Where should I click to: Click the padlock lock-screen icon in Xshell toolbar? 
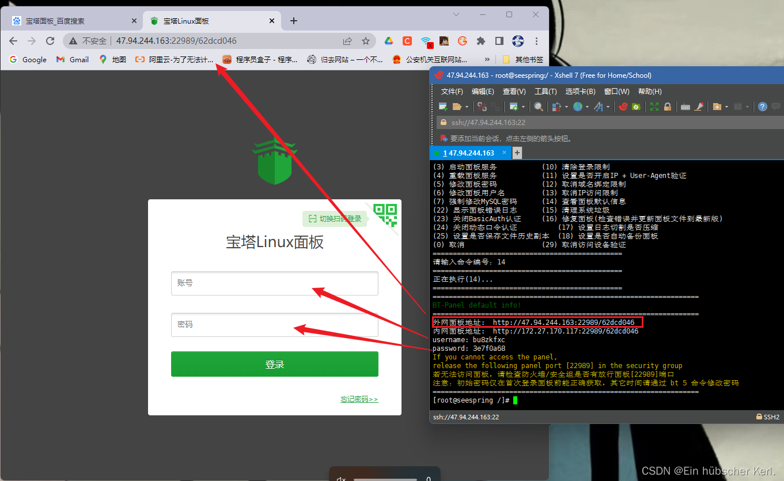pyautogui.click(x=668, y=107)
